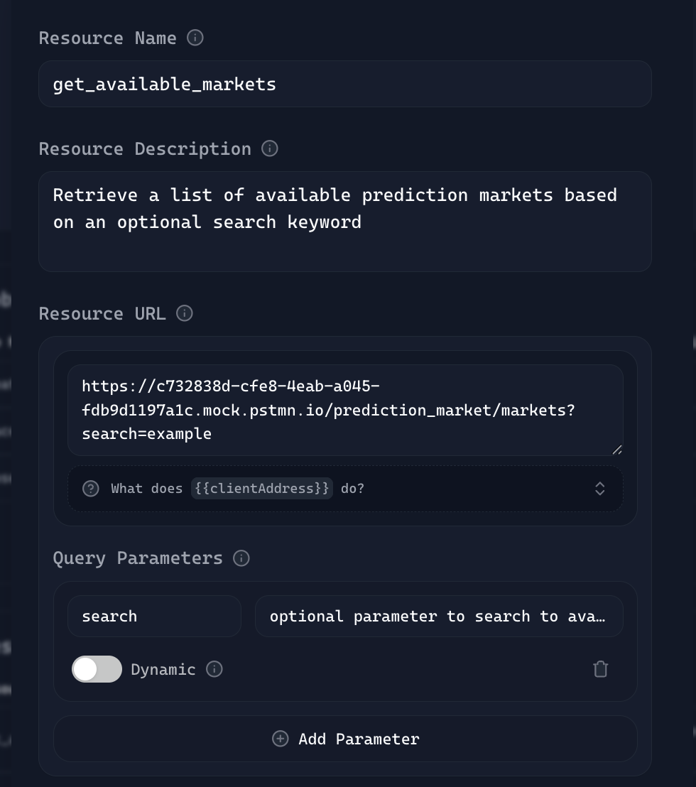Click the info icon beside Dynamic
This screenshot has width=696, height=787.
pos(214,669)
